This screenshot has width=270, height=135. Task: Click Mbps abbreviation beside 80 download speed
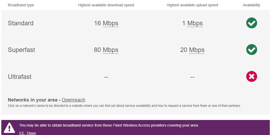point(110,50)
